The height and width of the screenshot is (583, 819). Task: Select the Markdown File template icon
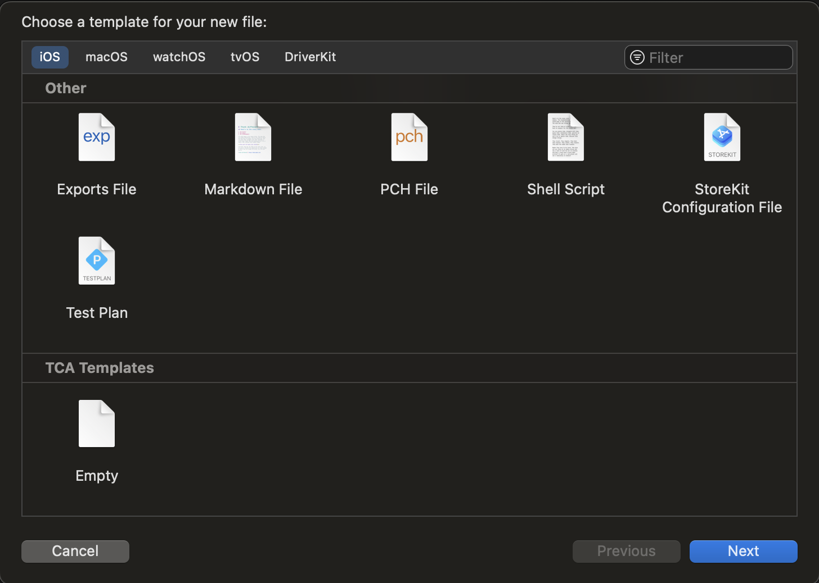(x=253, y=137)
